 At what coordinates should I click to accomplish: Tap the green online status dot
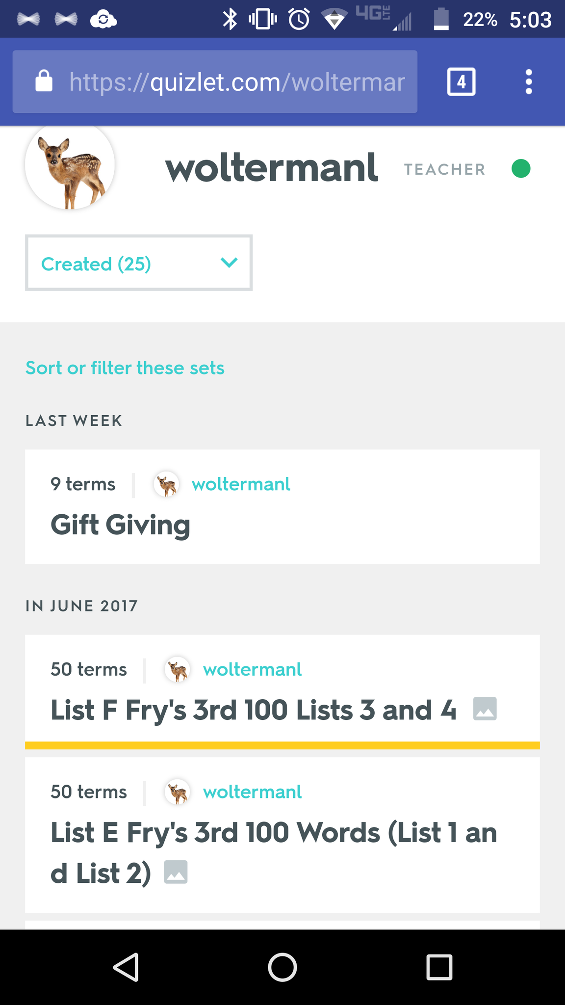[521, 169]
